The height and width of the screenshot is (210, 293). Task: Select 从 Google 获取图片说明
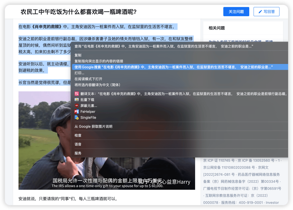[179, 127]
